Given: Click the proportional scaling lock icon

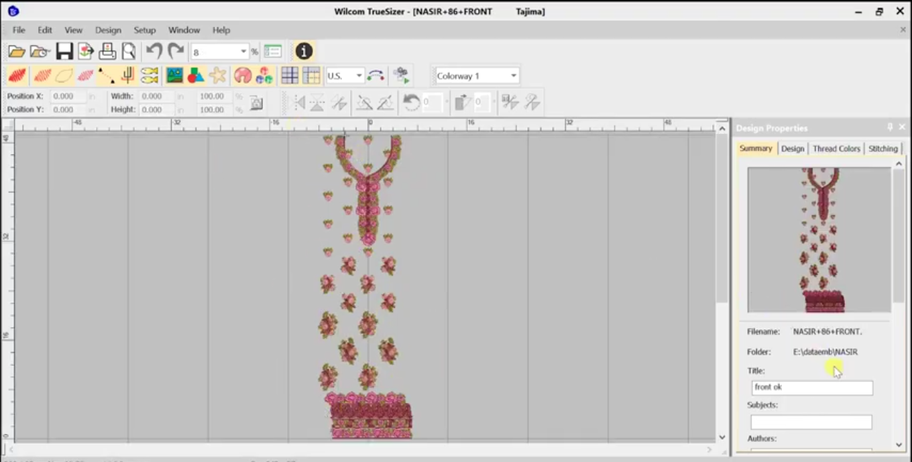Looking at the screenshot, I should click(256, 103).
